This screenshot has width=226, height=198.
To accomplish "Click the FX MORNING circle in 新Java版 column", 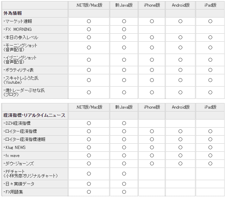I will (x=124, y=29).
